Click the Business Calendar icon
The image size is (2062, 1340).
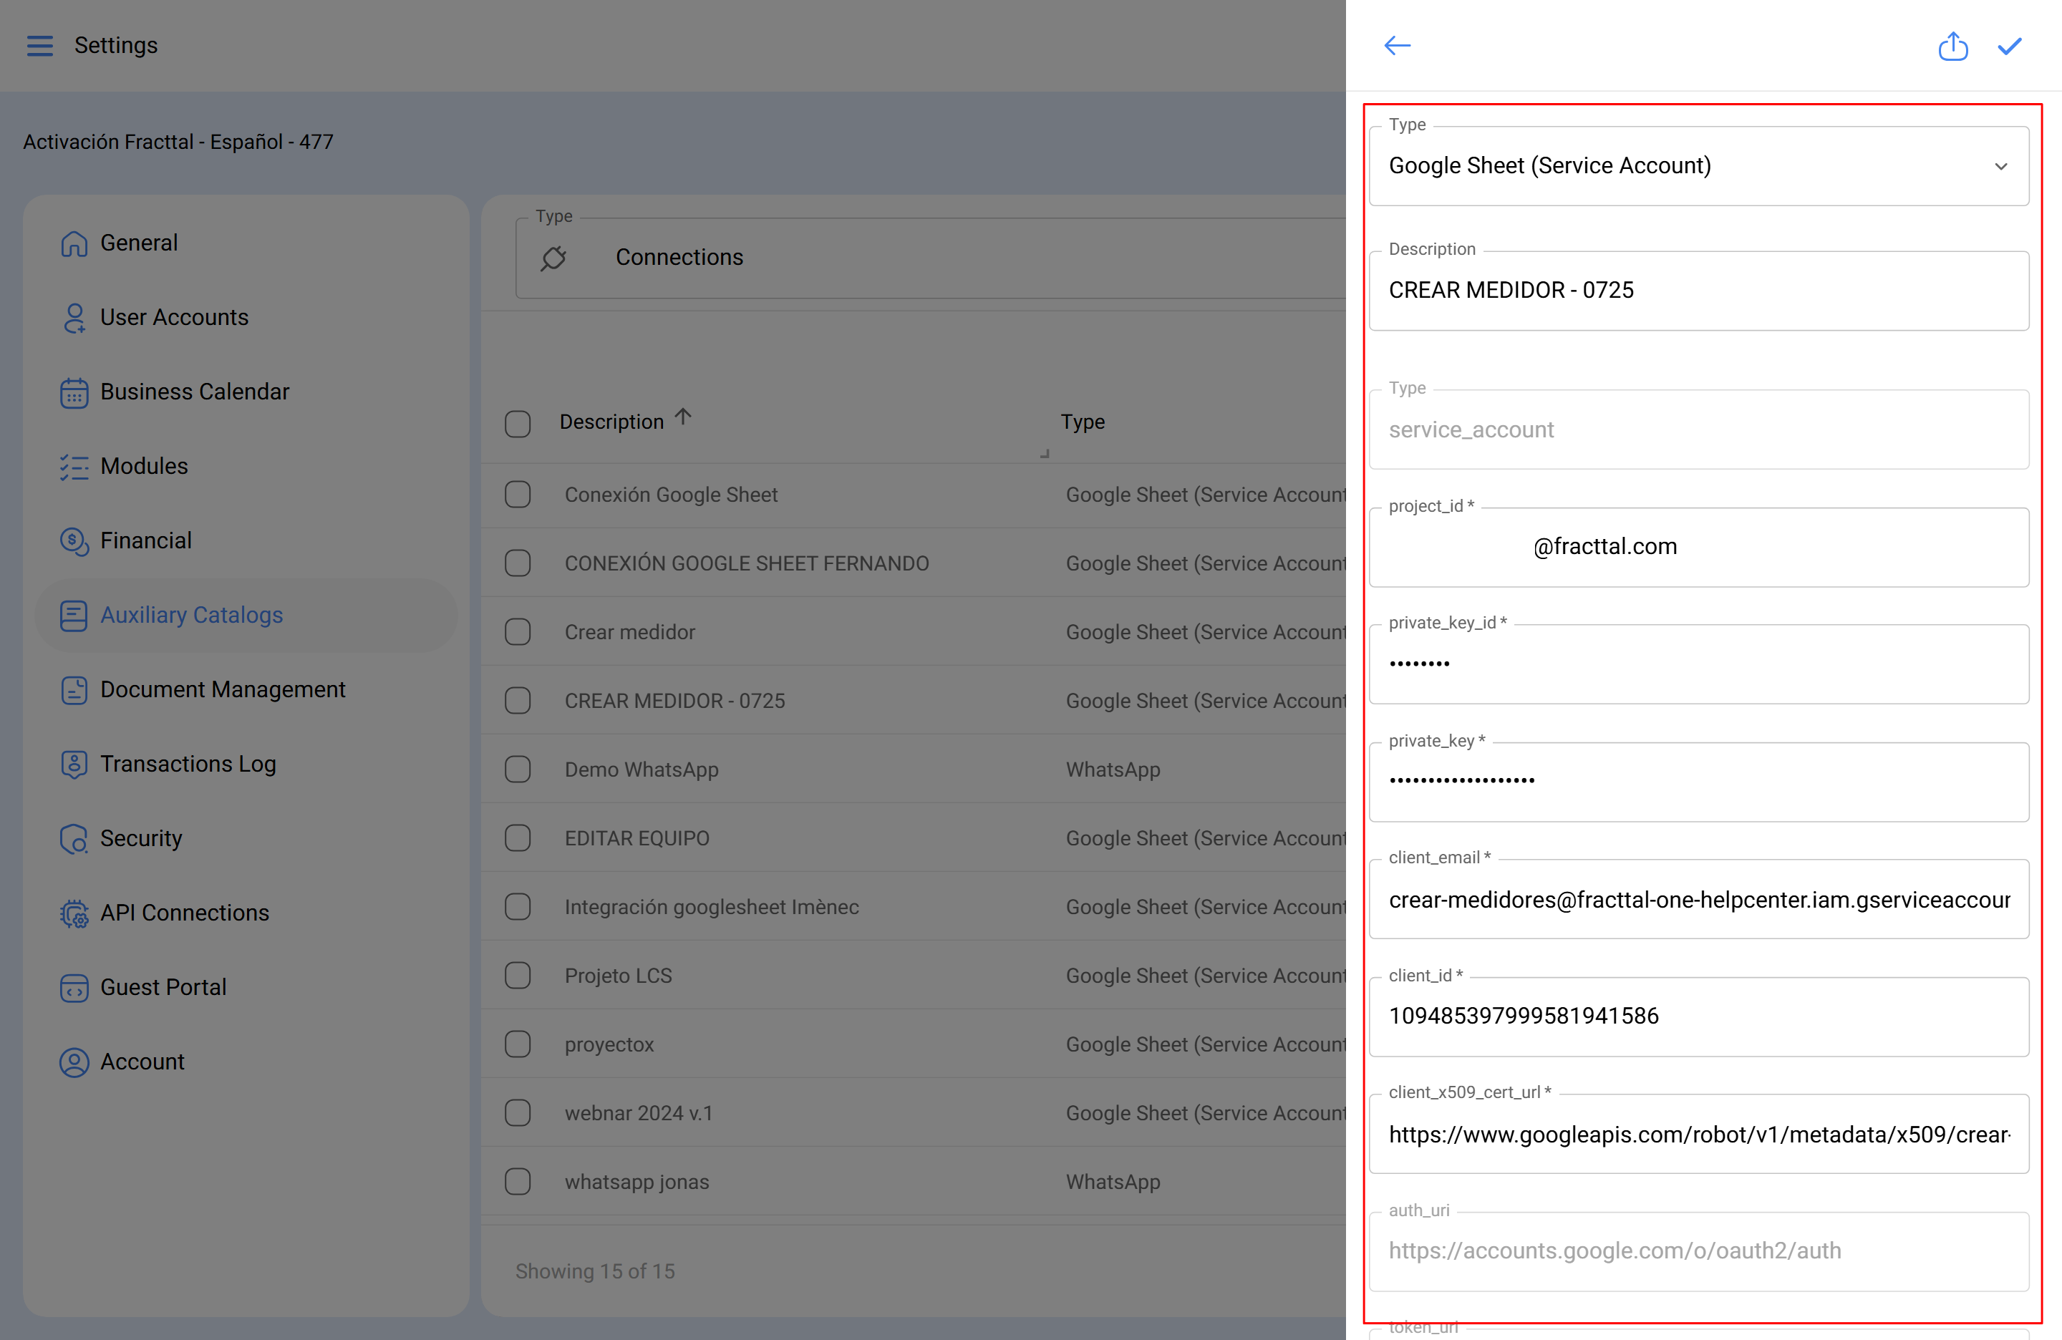tap(74, 392)
